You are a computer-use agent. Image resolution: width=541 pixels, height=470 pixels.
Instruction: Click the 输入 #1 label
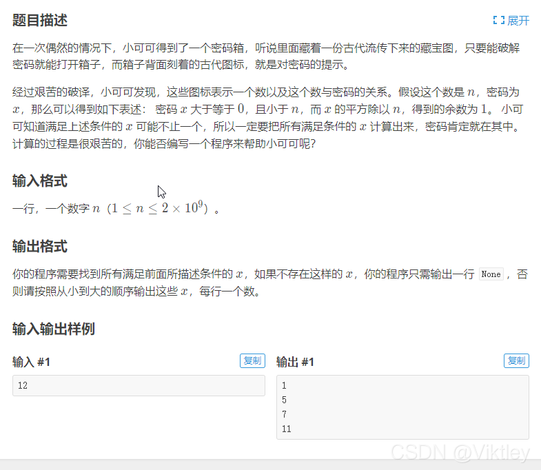point(32,362)
